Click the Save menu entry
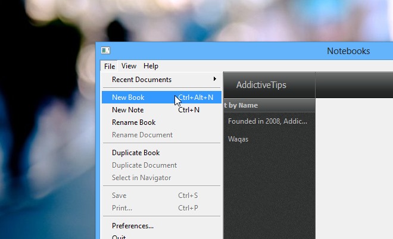The image size is (393, 239). pyautogui.click(x=161, y=195)
